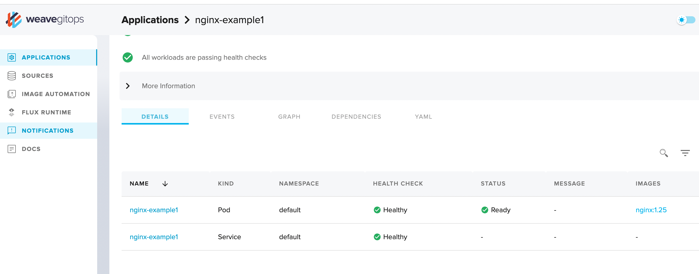Click the Weave GitOps logo icon
The image size is (699, 274).
[x=13, y=20]
